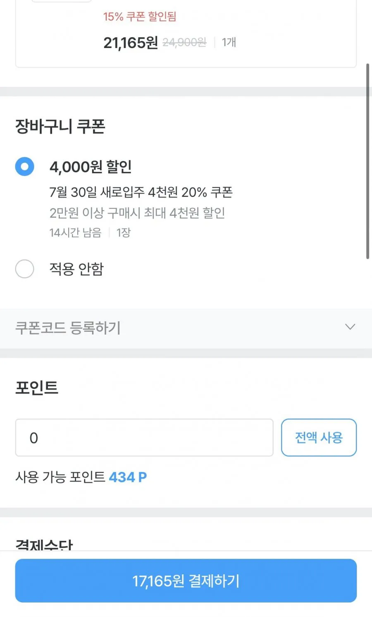Click the 21,165원 discounted price
The image size is (372, 617).
tap(131, 42)
